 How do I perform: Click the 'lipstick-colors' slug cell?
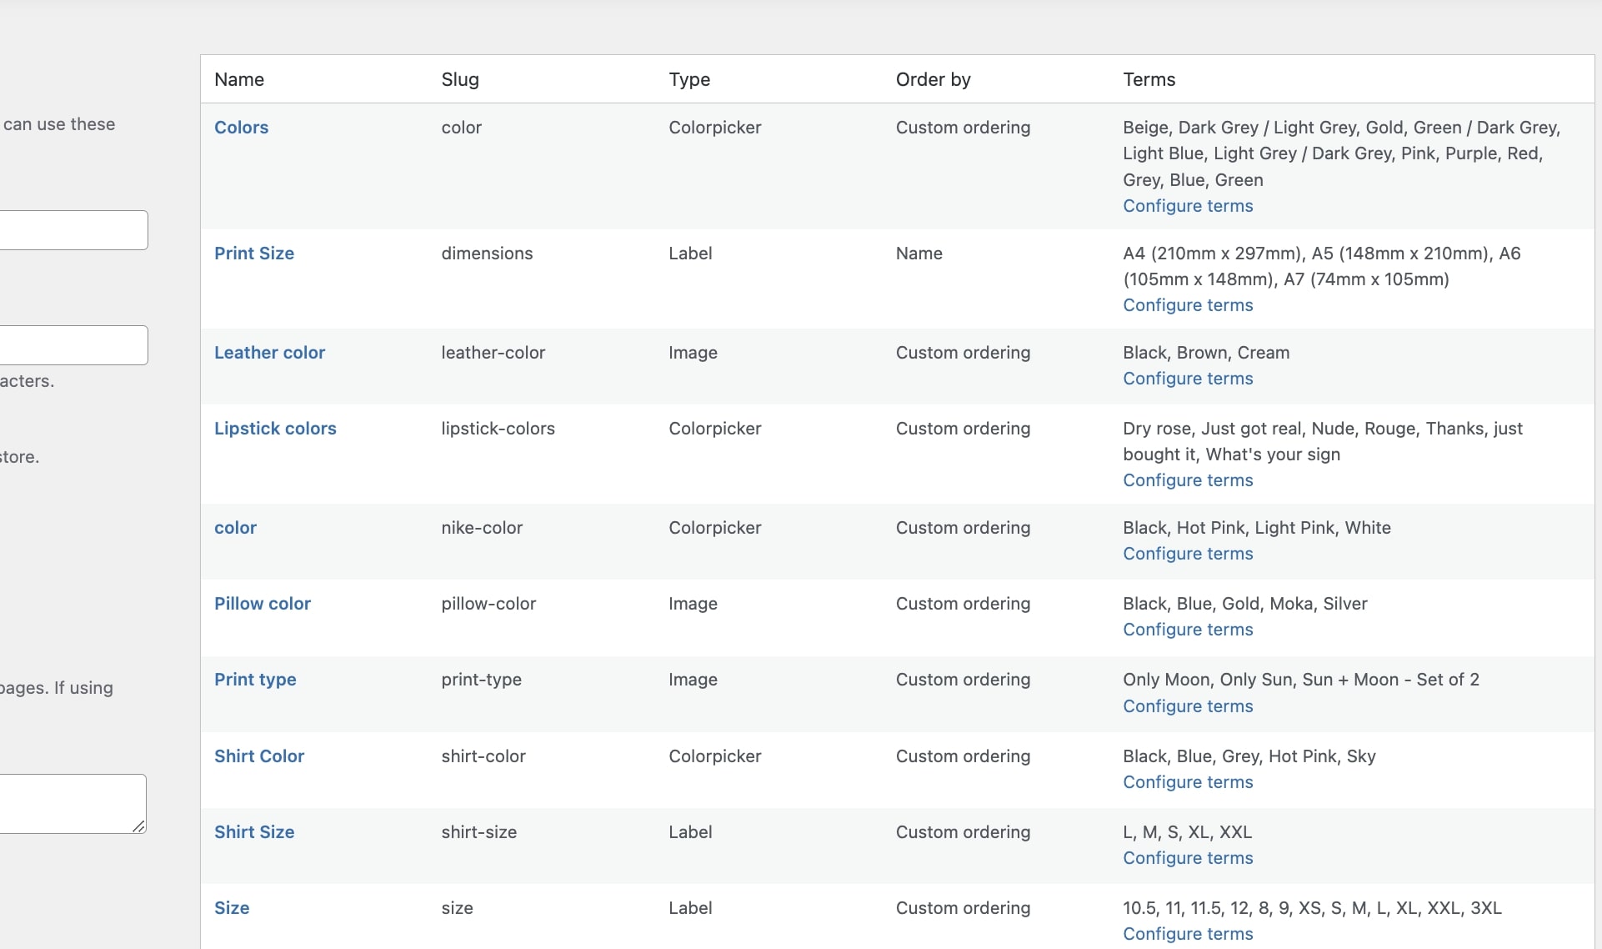pyautogui.click(x=498, y=429)
